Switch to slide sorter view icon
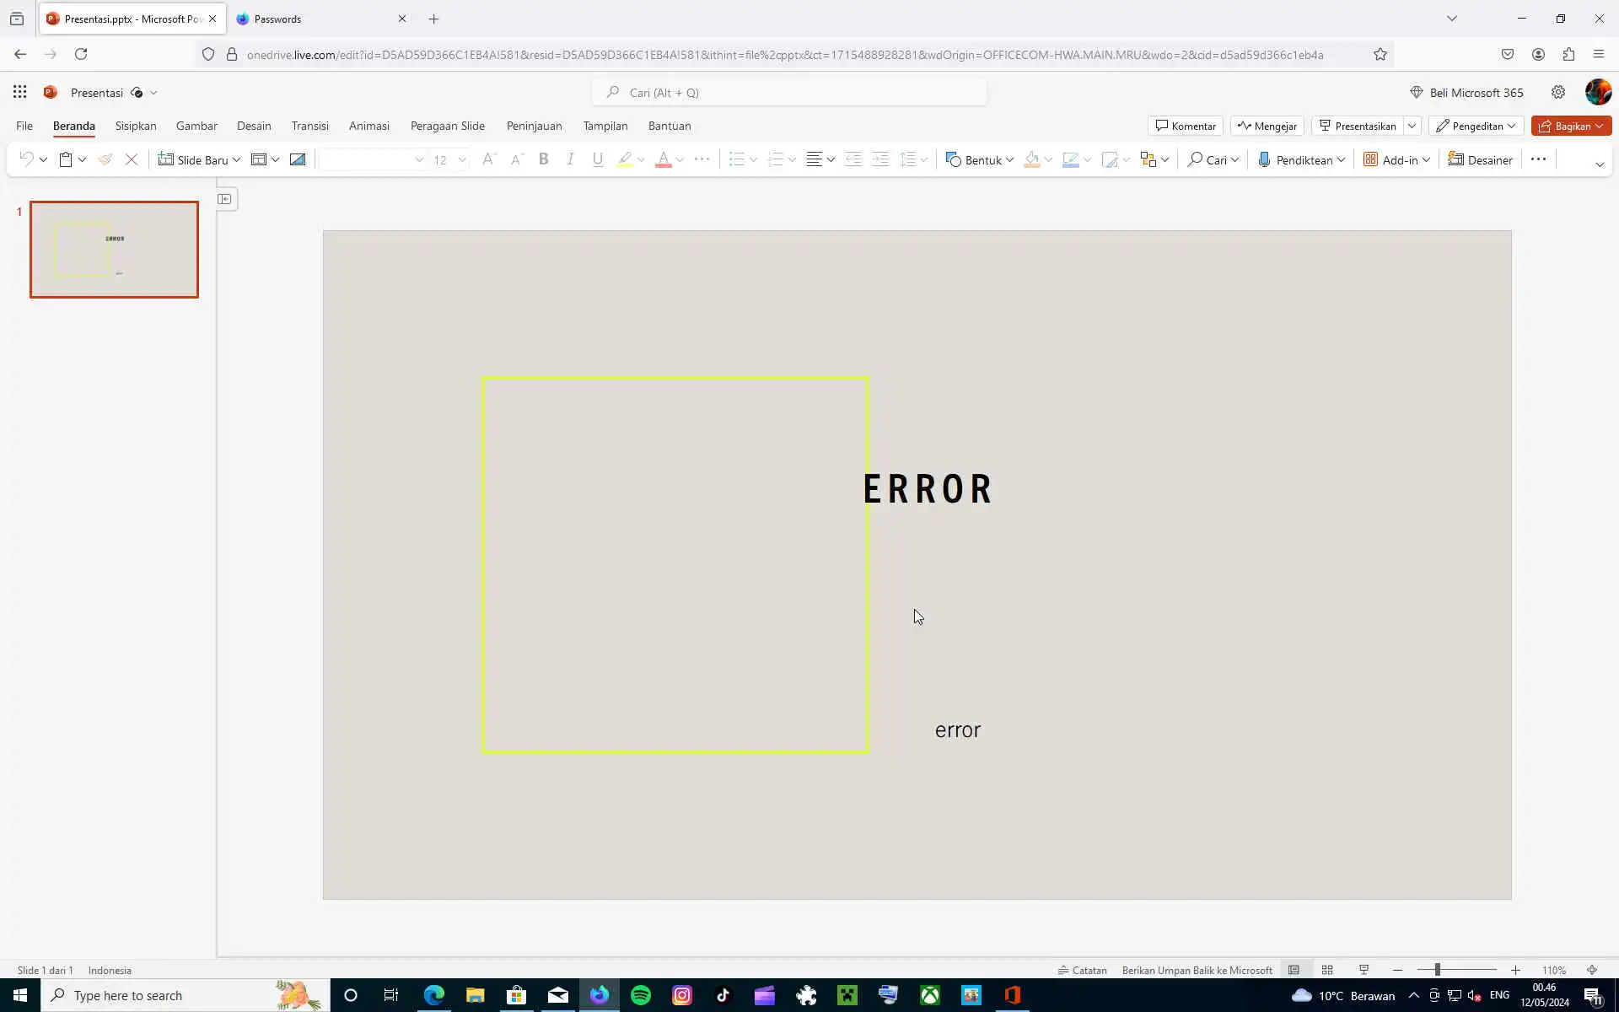This screenshot has width=1619, height=1012. pos(1327,970)
